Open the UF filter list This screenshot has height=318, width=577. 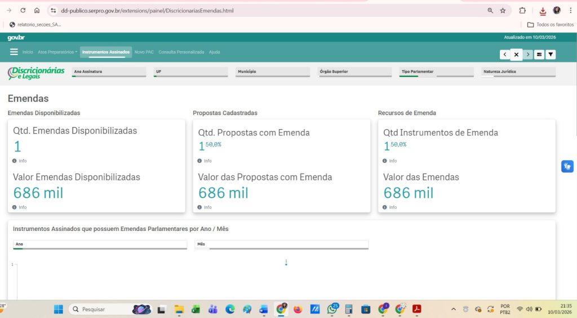[x=190, y=72]
